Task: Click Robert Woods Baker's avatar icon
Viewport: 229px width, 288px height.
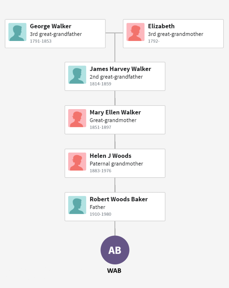Action: (77, 205)
